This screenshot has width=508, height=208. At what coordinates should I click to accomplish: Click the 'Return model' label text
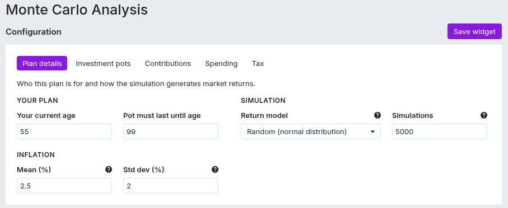pos(264,116)
